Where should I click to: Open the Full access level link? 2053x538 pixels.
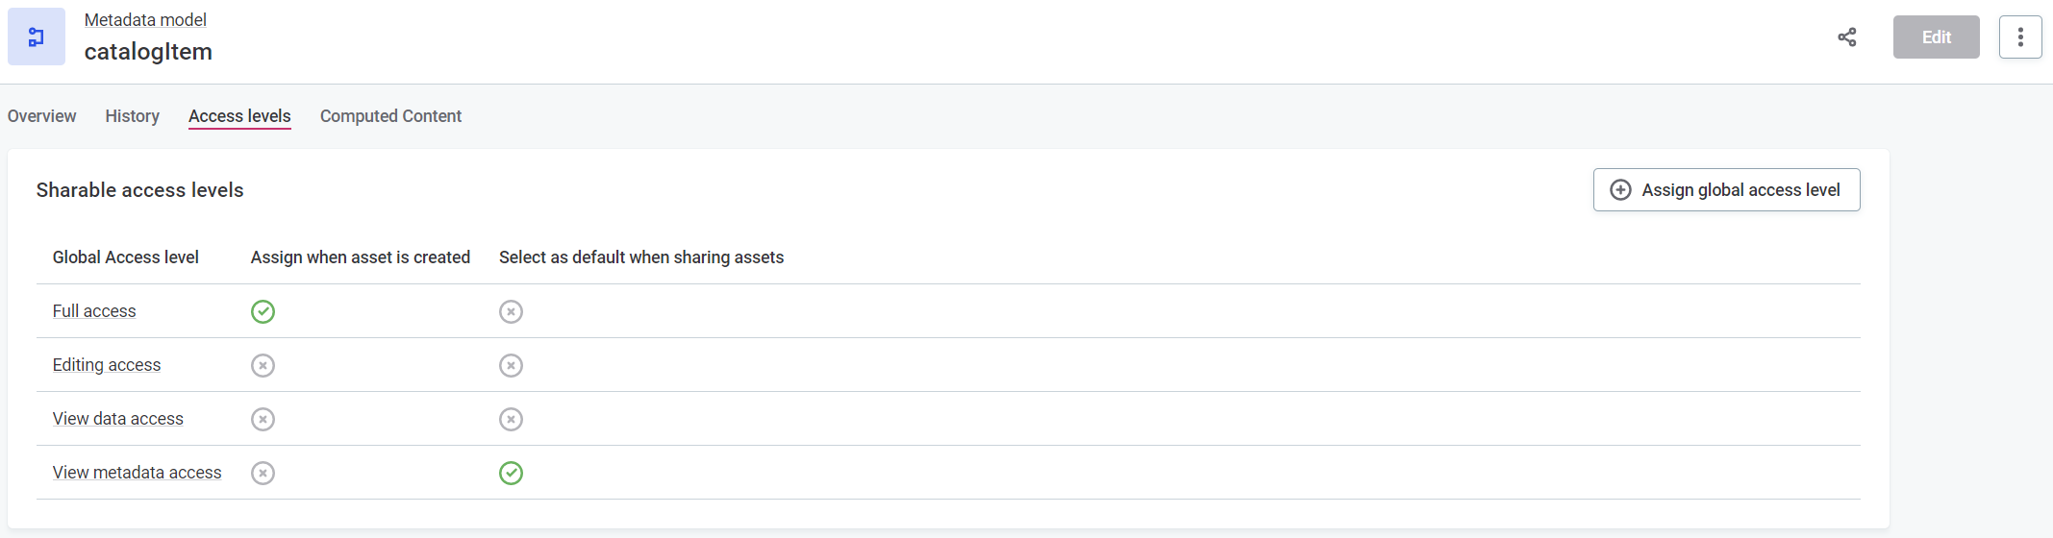coord(94,311)
